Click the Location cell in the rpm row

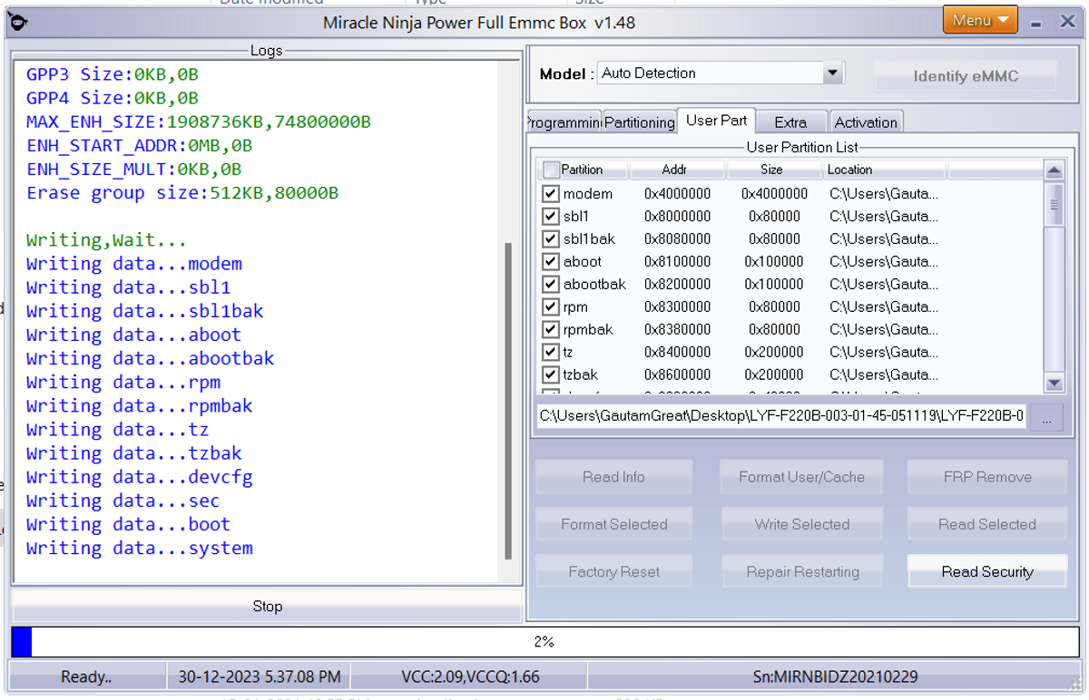click(x=884, y=307)
